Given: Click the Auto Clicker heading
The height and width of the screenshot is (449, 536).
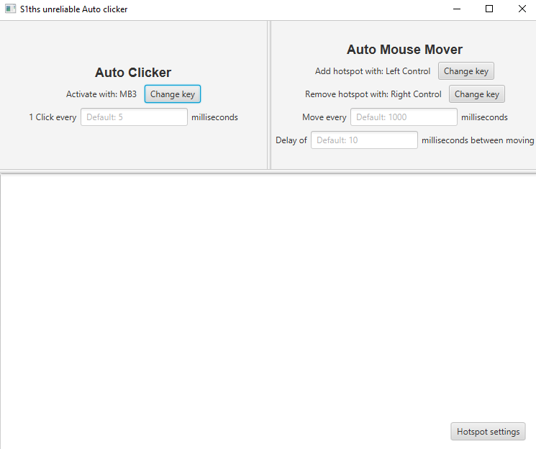Looking at the screenshot, I should click(133, 73).
